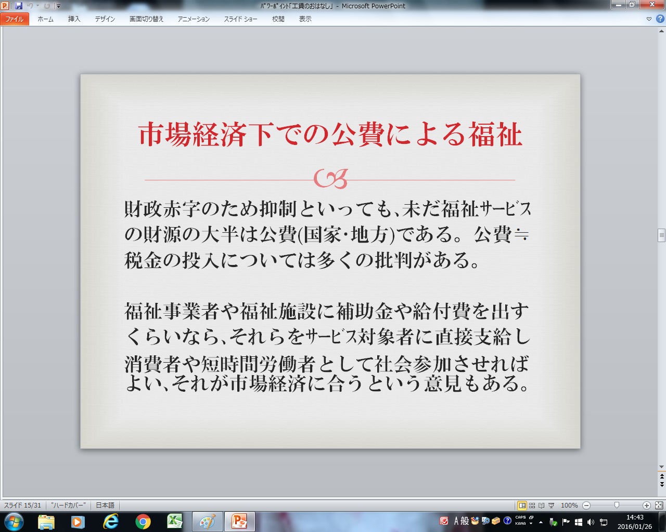Click the Safely Remove Hardware tray icon
The height and width of the screenshot is (532, 666).
click(x=554, y=522)
